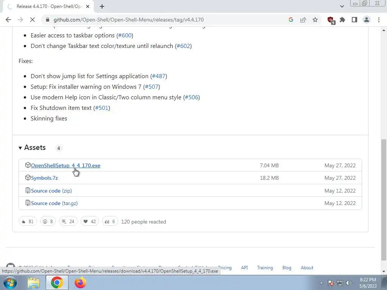The image size is (387, 290).
Task: Bookmark this page with the star icon
Action: pos(315,20)
